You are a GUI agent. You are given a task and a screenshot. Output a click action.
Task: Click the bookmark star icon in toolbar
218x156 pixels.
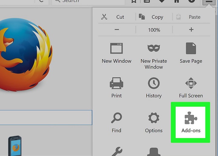click(x=134, y=1)
